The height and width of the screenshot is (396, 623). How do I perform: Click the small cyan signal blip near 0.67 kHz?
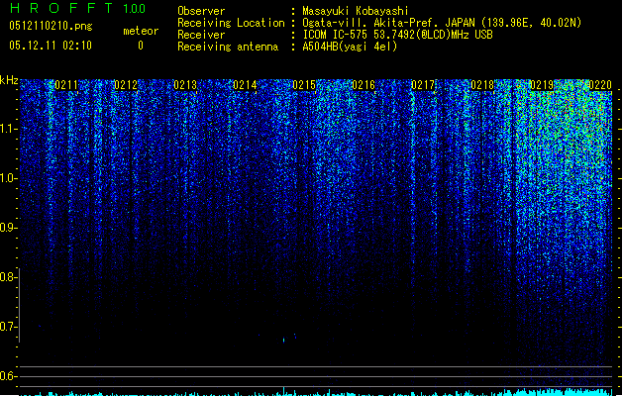(x=283, y=340)
